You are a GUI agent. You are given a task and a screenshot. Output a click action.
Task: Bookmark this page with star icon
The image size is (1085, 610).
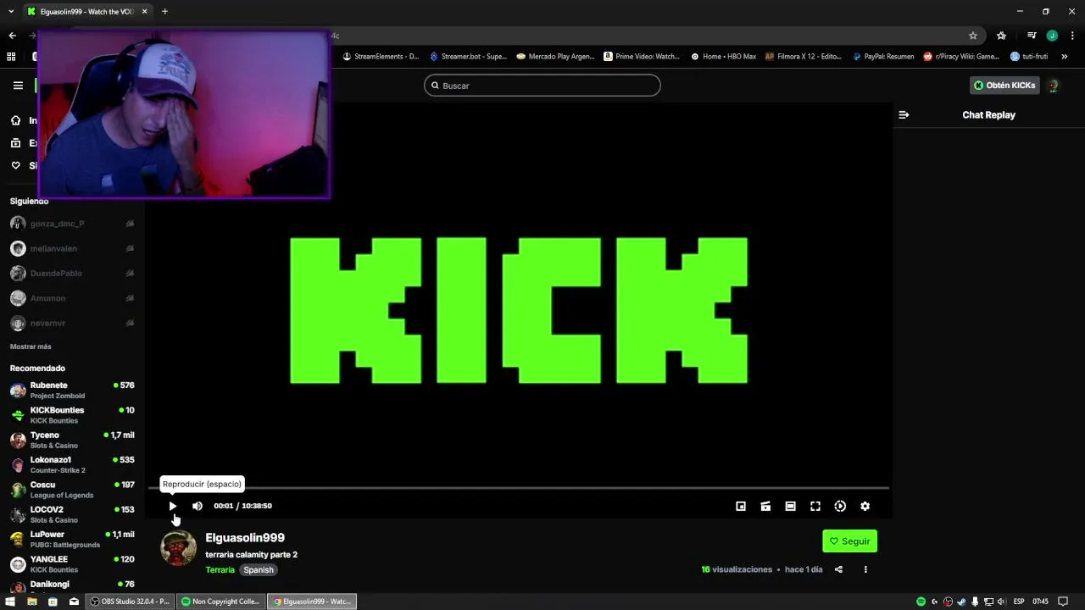click(x=973, y=36)
